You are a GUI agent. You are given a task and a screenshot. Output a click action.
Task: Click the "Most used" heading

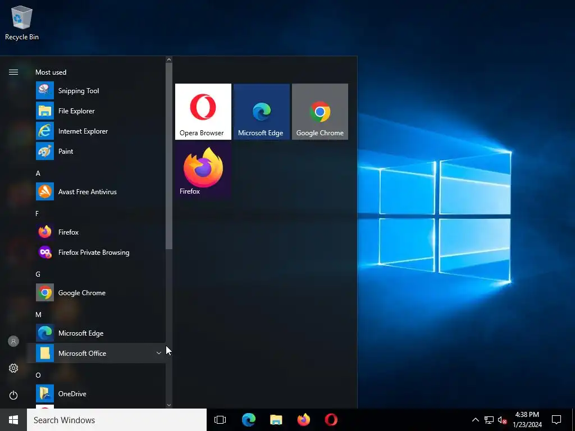(x=51, y=72)
